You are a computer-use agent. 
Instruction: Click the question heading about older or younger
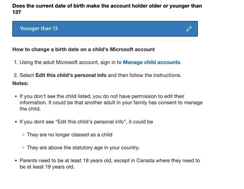[107, 9]
